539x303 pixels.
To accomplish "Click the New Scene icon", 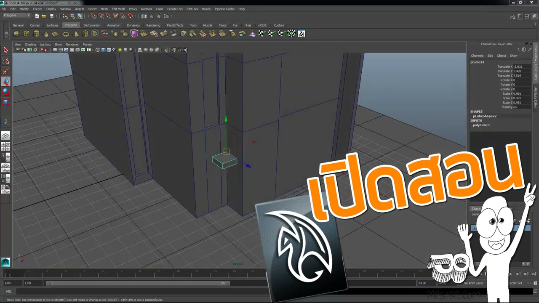I will pos(37,16).
